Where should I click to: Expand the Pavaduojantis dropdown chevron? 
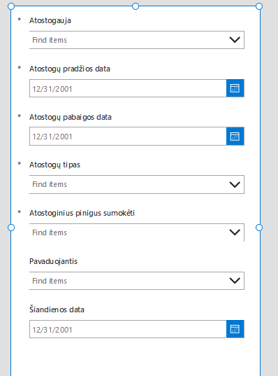tap(235, 281)
